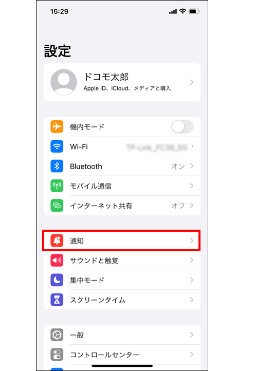Toggle the 機内モード switch

(x=183, y=126)
